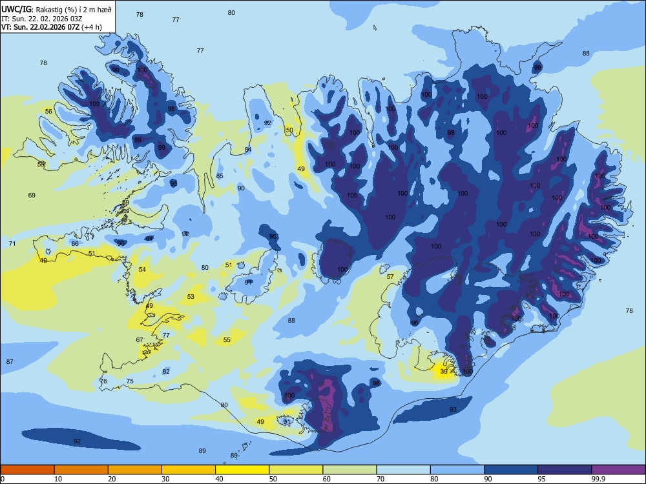Click the legend tick label '20'
Viewport: 646px width, 484px height.
[112, 479]
